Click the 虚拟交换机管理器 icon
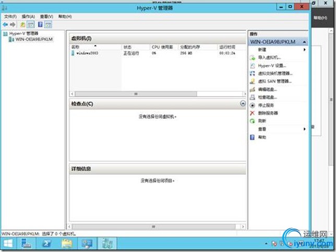Screen dimensions: 336x252 (x=253, y=74)
